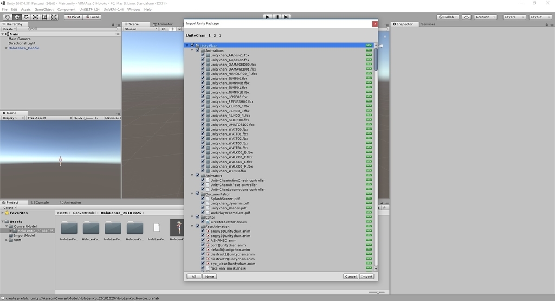The image size is (555, 301).
Task: Click the Inspector panel lock icon
Action: point(546,24)
